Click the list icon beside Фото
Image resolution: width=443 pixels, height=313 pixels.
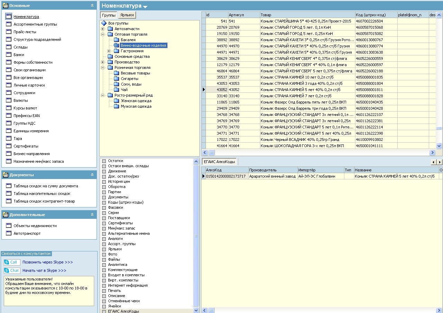pos(104,254)
